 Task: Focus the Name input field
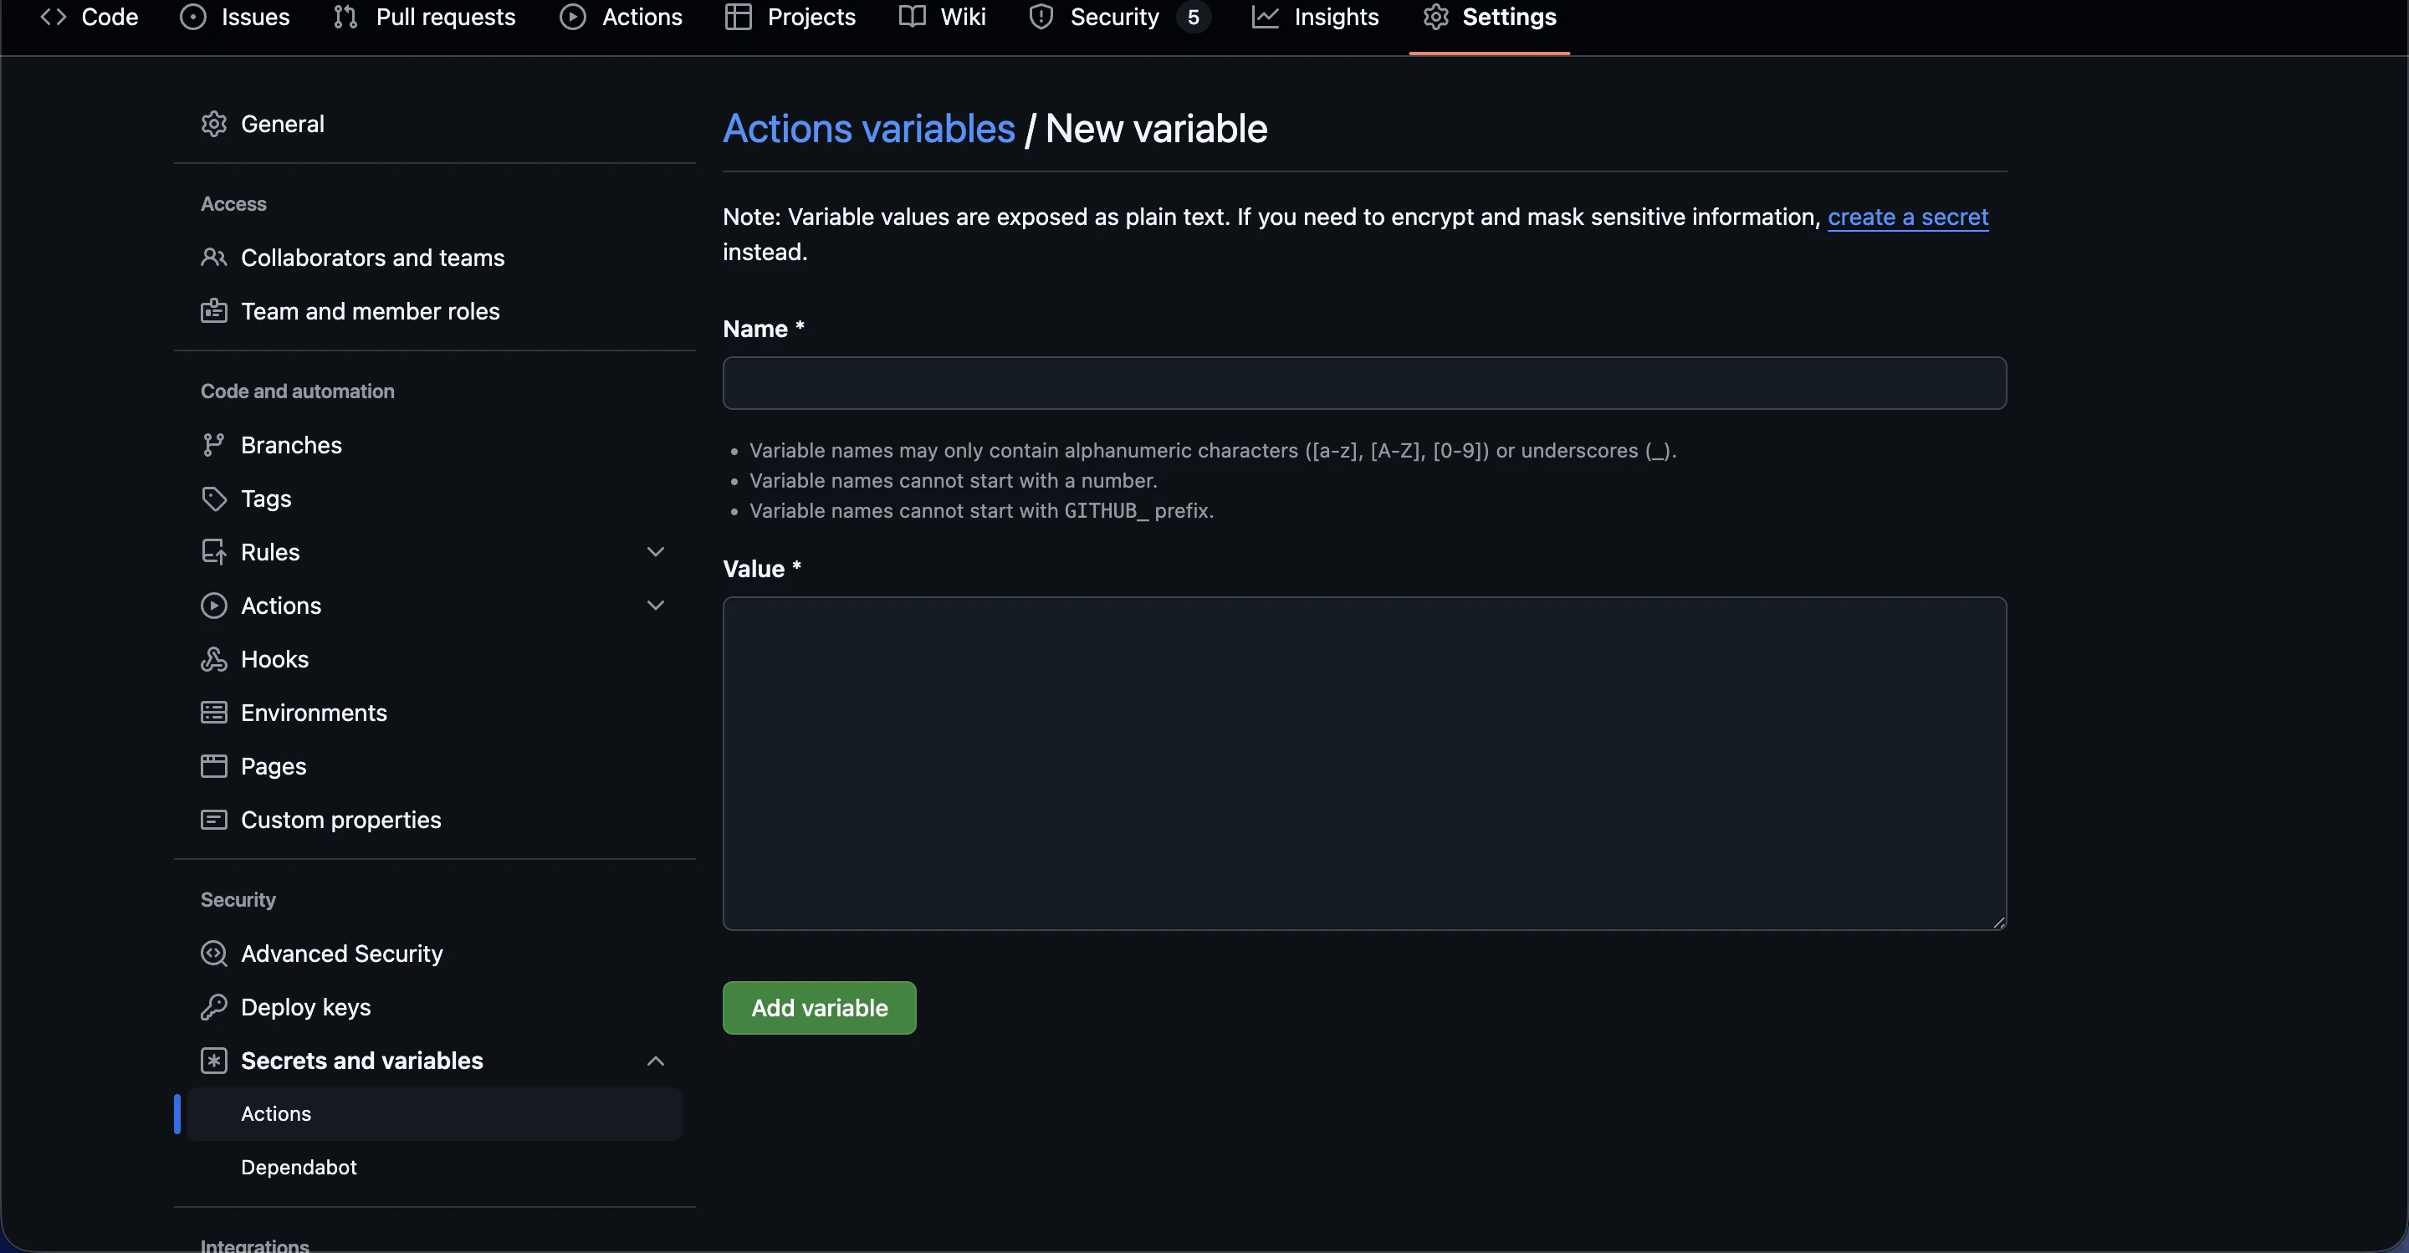click(1364, 382)
